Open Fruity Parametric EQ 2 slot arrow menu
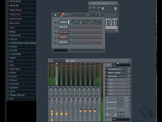Screen dimensions: 162x122 pos(106,69)
